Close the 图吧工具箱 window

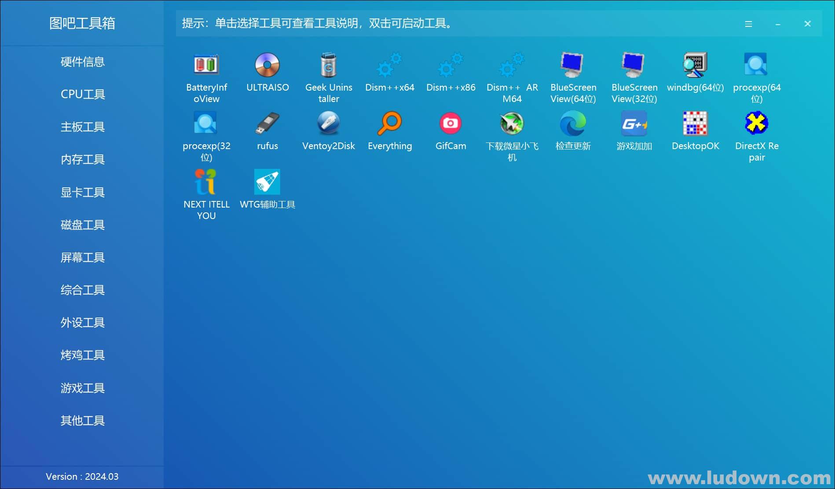tap(807, 24)
